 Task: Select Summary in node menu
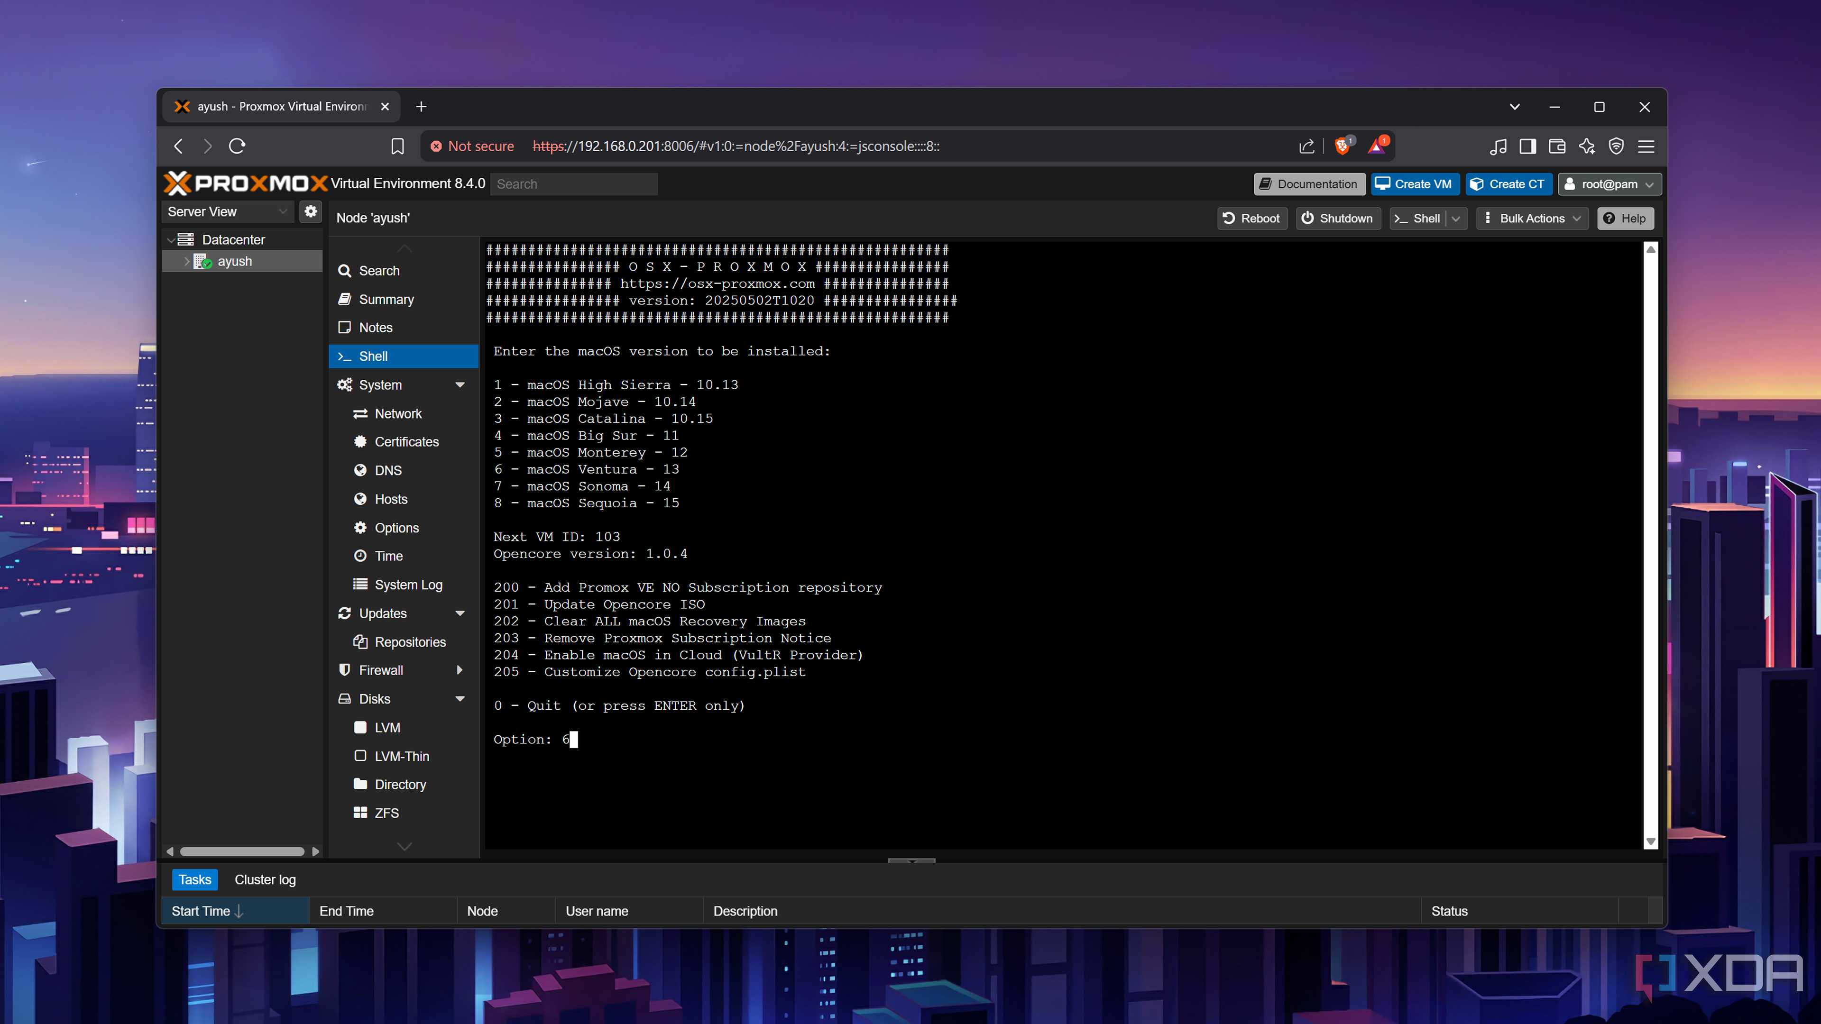point(403,300)
